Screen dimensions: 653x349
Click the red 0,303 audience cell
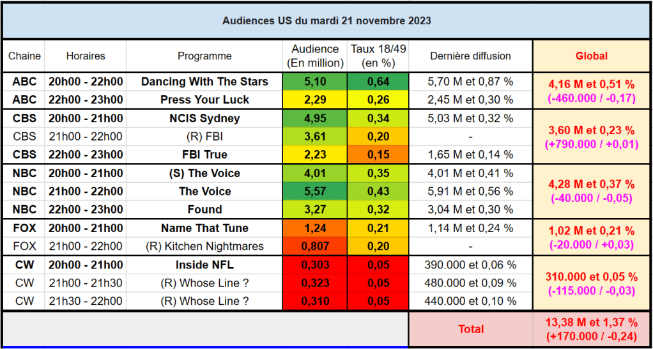[x=315, y=265]
